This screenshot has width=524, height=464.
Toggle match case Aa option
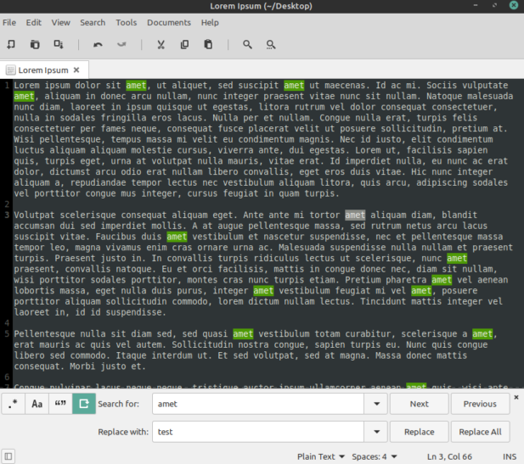37,404
